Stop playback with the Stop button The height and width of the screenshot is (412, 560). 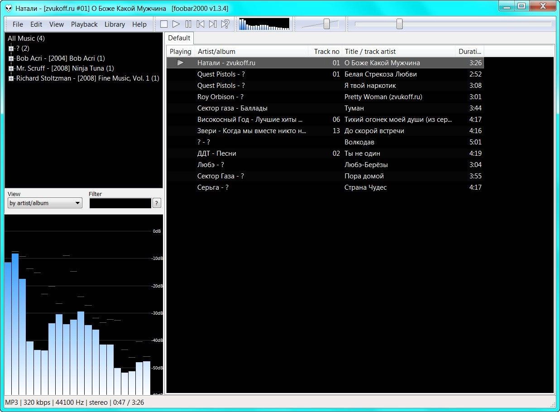click(x=164, y=24)
